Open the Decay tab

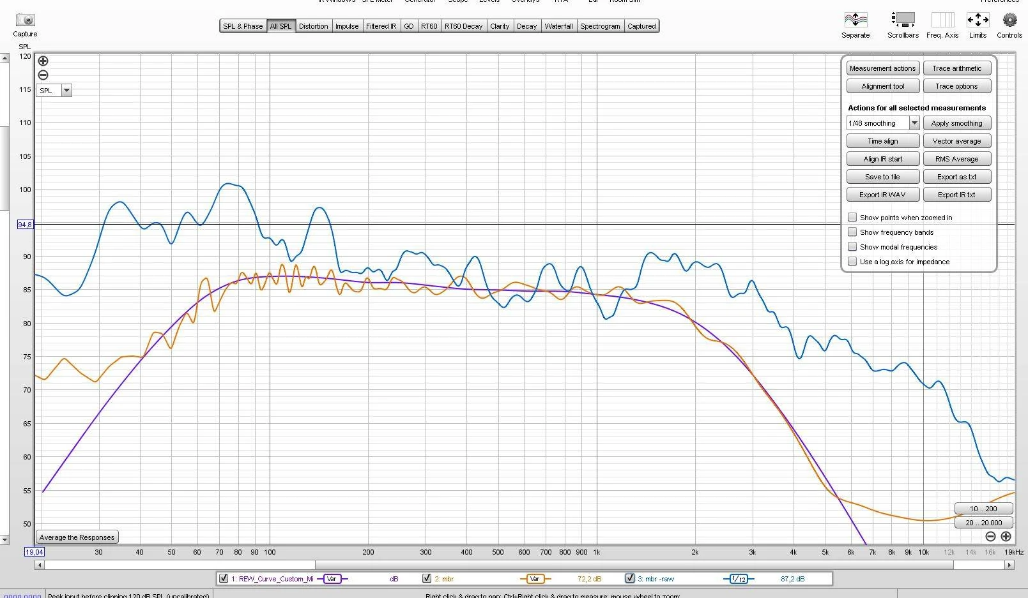click(x=526, y=26)
